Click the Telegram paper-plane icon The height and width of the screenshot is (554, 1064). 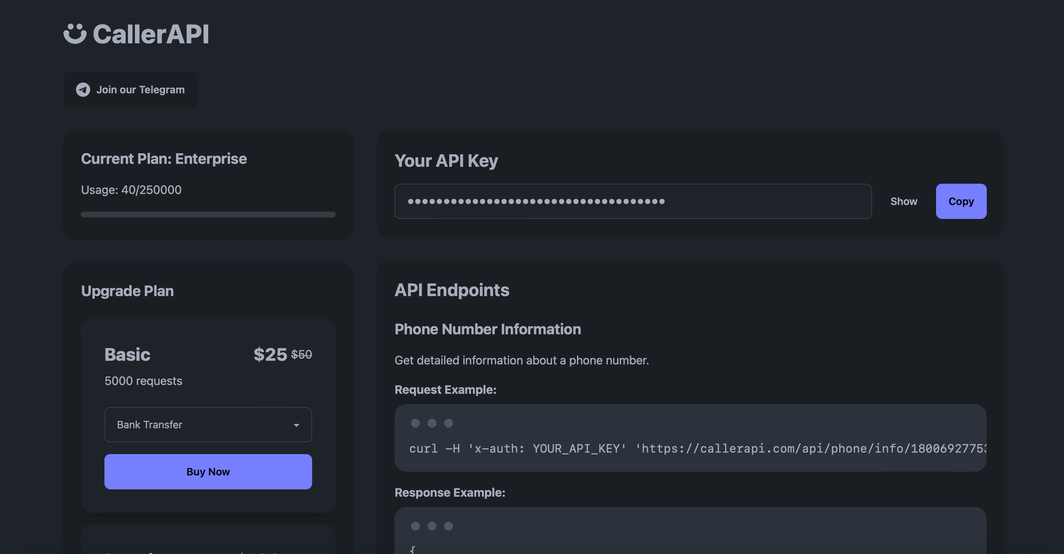(83, 90)
